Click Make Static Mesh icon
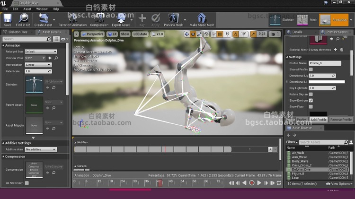355x199 pixels. click(x=202, y=20)
